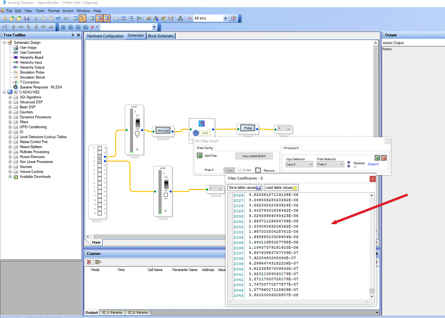Check AsrcIn1 channel 0 checkbox
This screenshot has height=318, width=445.
point(100,148)
